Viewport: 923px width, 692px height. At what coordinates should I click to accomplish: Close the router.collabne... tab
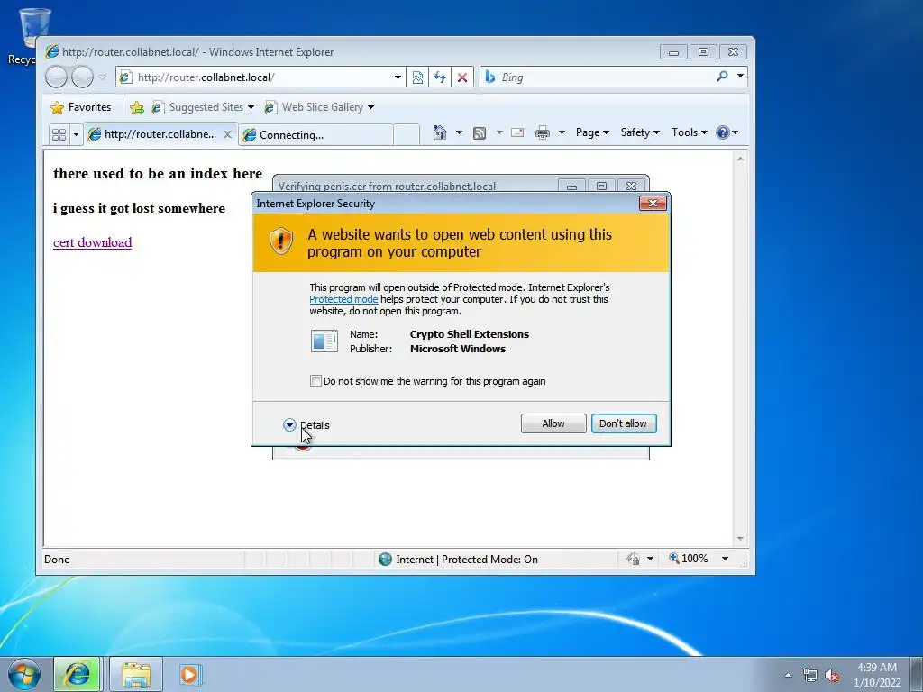click(x=227, y=134)
